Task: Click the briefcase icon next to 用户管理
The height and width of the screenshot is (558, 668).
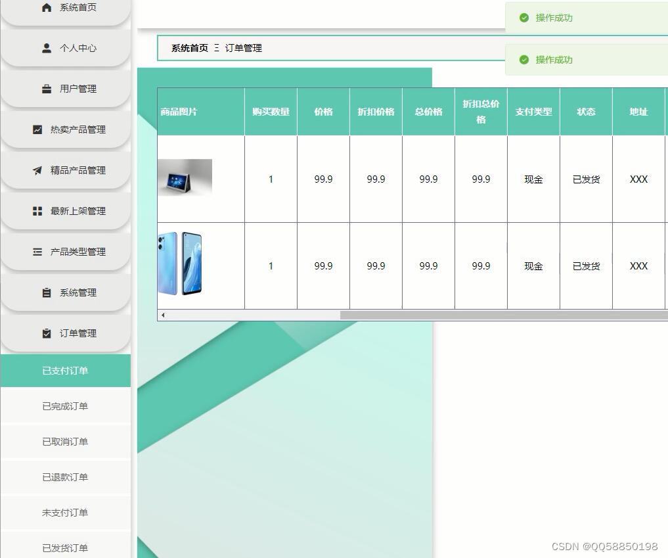Action: pyautogui.click(x=47, y=88)
